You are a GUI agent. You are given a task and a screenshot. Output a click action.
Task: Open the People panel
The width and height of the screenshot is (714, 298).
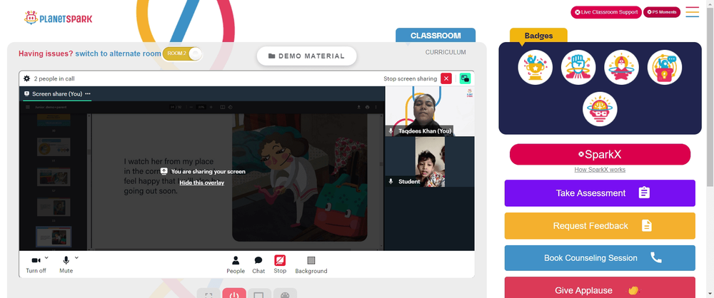click(x=236, y=264)
